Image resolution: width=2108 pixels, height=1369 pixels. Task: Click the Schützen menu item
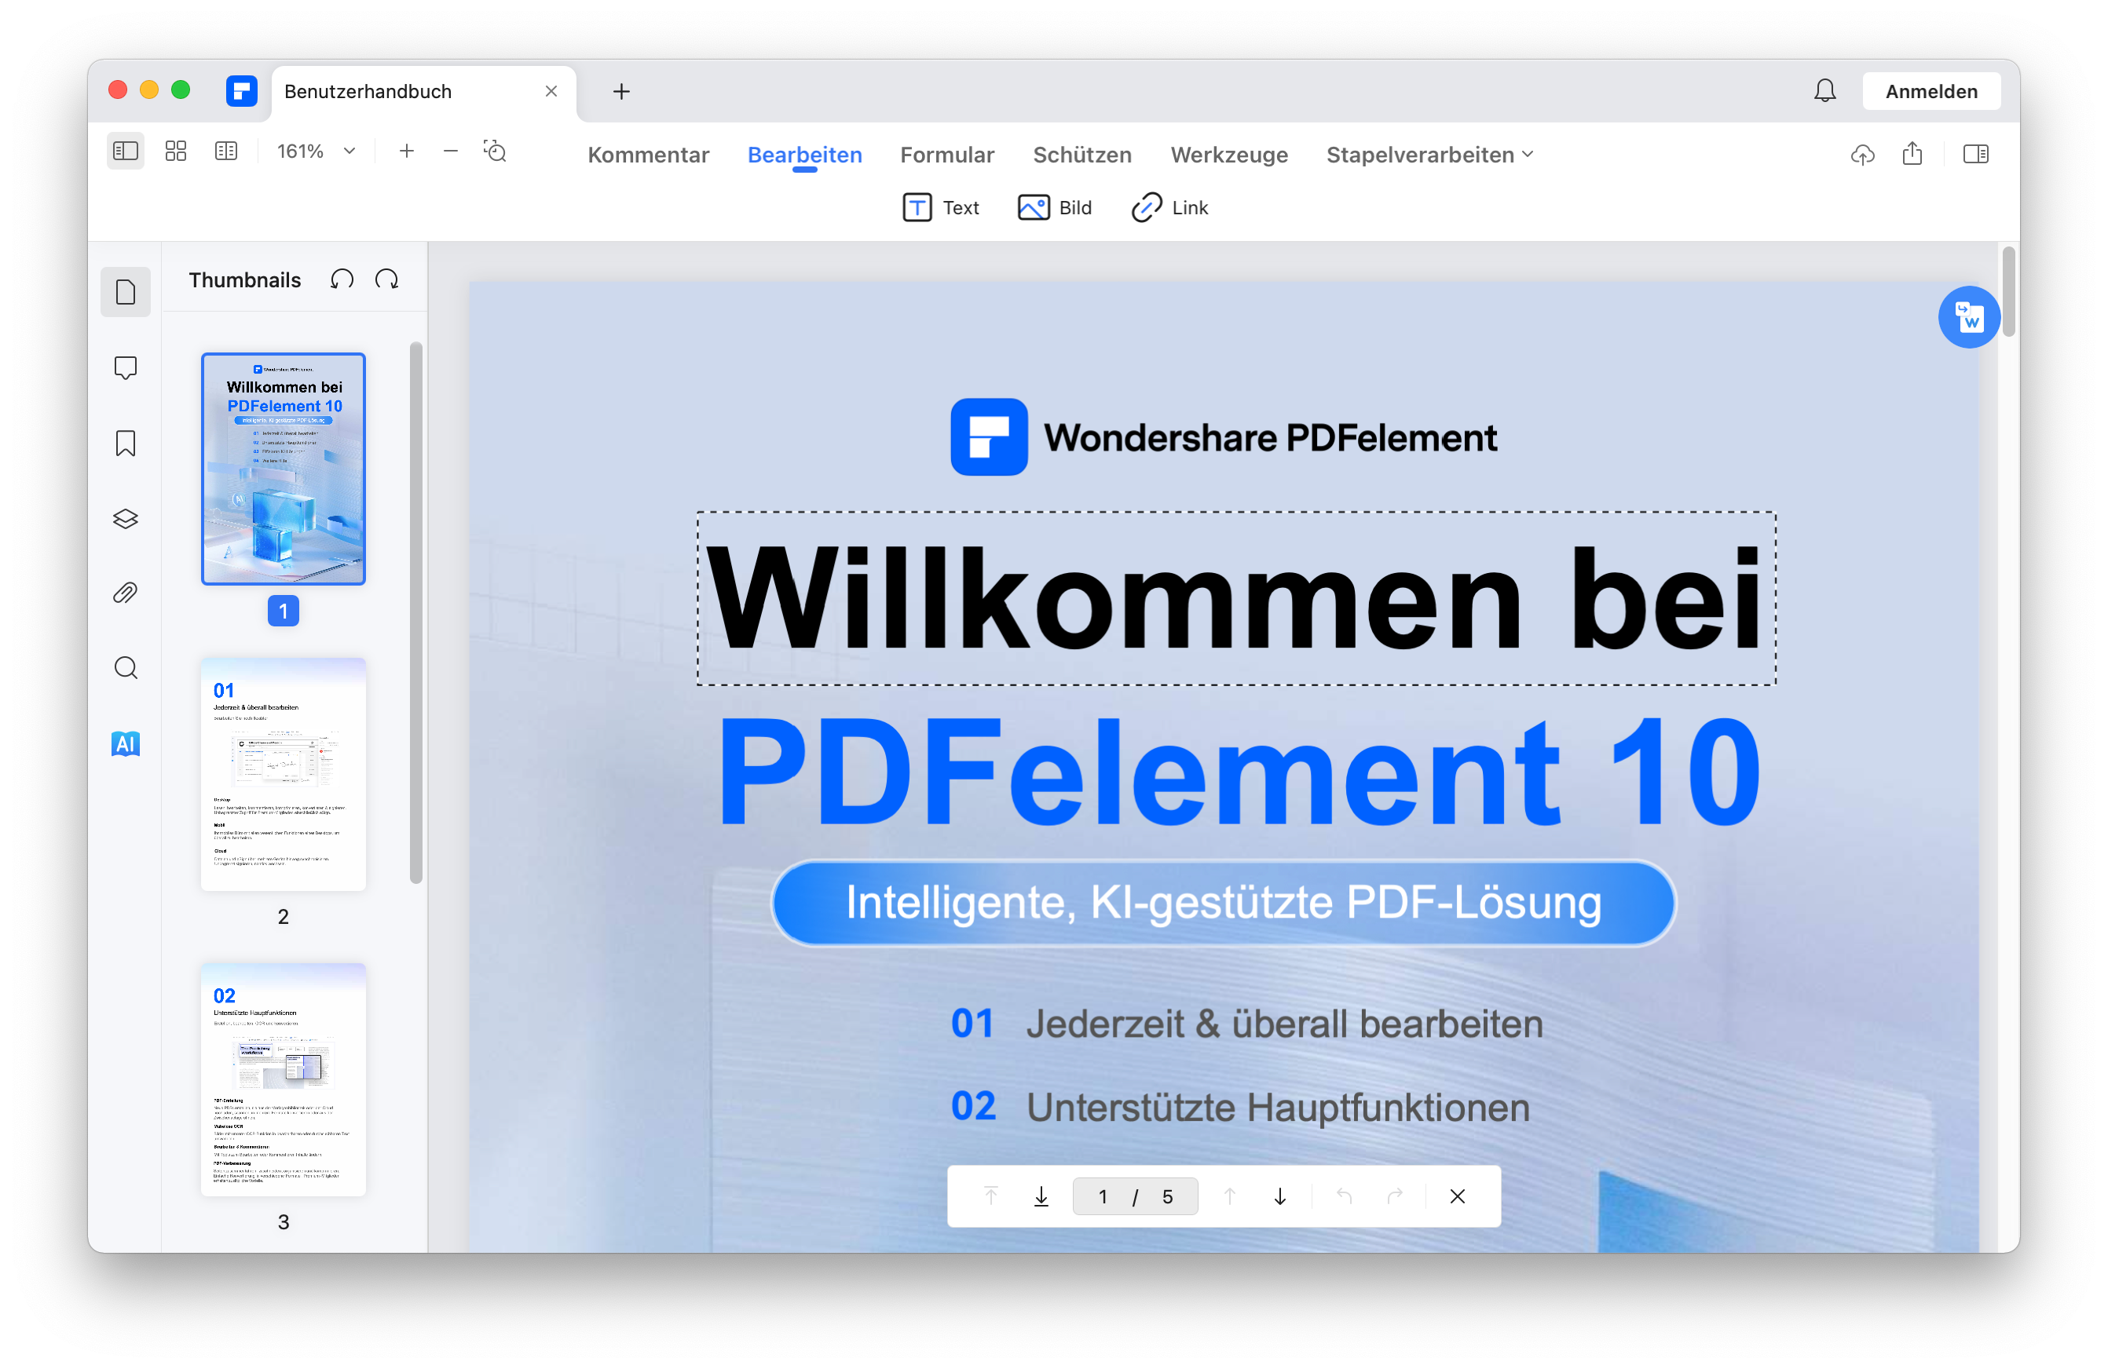(x=1083, y=155)
